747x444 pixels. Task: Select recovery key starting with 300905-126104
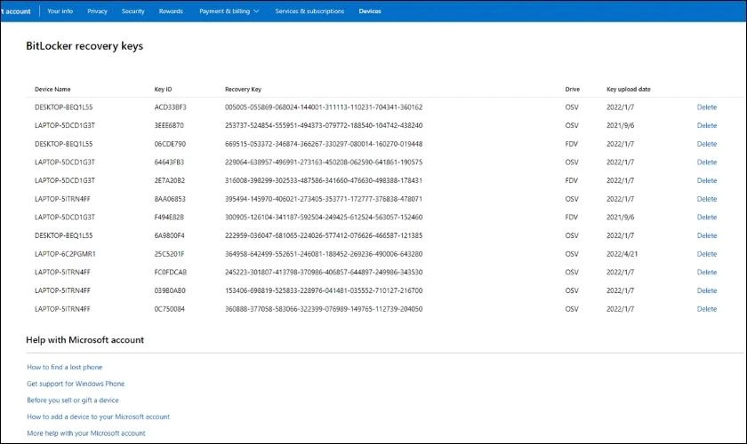click(324, 217)
